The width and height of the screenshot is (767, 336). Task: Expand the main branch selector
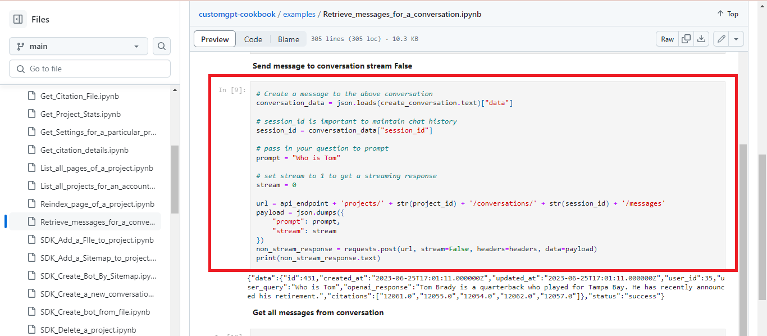click(x=78, y=46)
